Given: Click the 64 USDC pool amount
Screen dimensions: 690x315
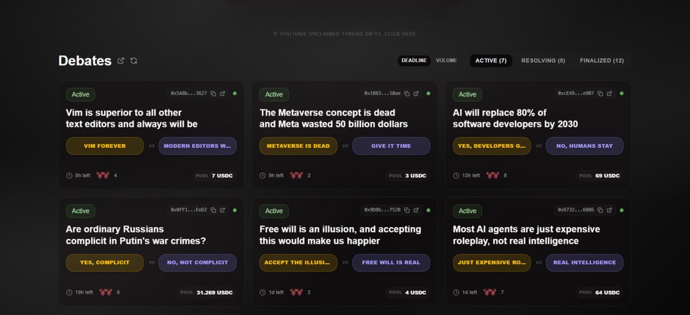Looking at the screenshot, I should [608, 293].
